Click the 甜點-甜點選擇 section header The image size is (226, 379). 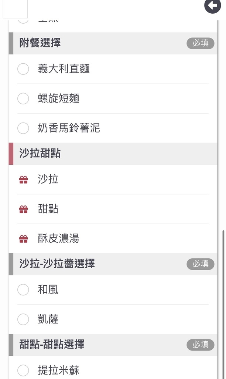52,345
